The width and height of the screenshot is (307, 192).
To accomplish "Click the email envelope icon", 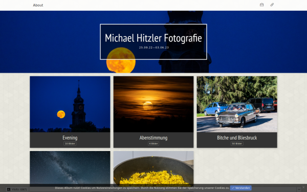I will [x=261, y=5].
